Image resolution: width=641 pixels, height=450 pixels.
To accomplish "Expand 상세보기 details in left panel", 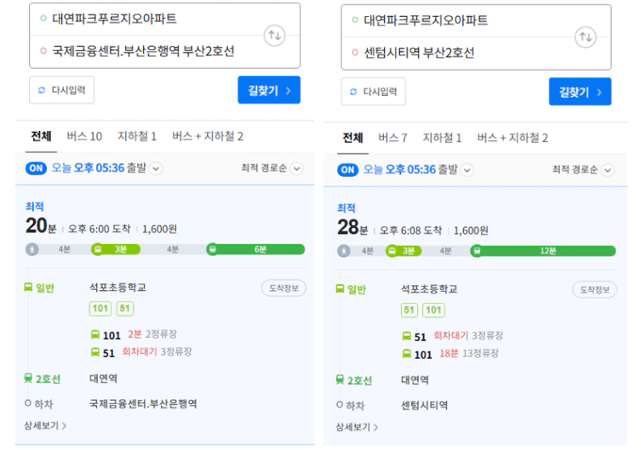I will click(x=45, y=425).
